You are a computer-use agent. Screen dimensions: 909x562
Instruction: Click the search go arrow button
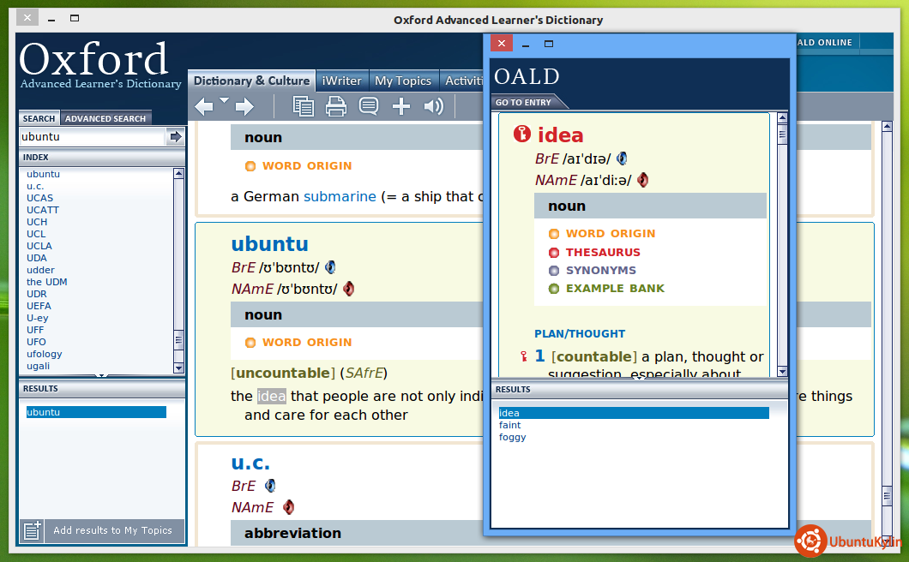[176, 137]
